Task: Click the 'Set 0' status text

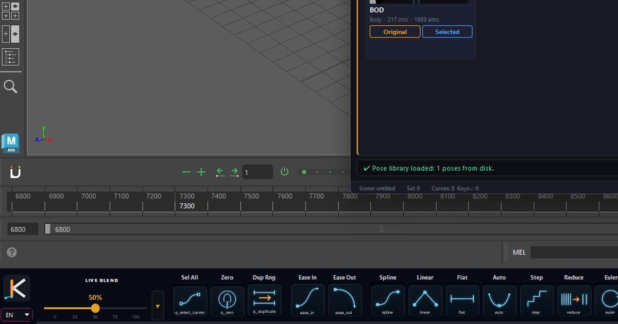Action: pyautogui.click(x=413, y=188)
